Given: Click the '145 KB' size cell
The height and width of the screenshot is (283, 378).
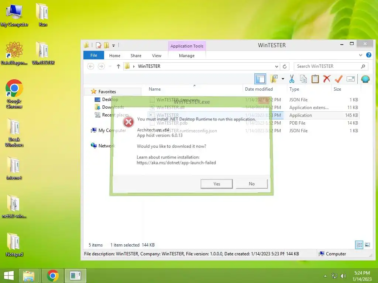Looking at the screenshot, I should [x=351, y=115].
